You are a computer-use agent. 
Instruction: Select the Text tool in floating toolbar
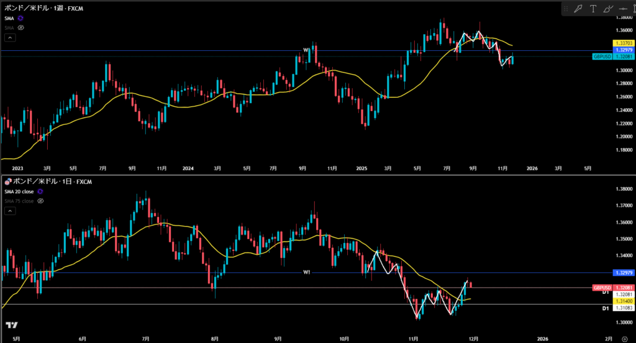593,9
